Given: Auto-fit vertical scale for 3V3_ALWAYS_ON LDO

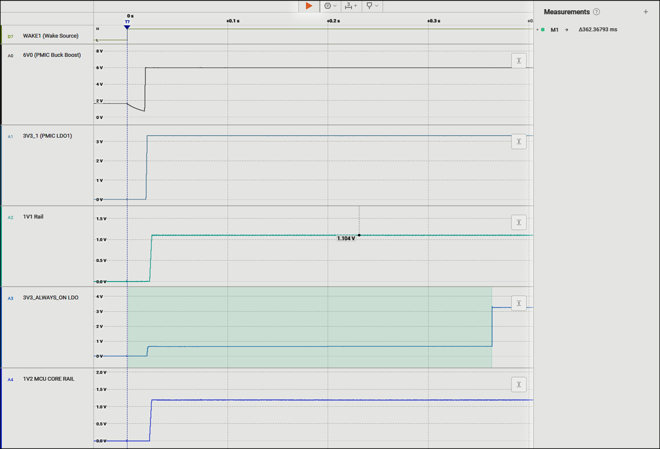Looking at the screenshot, I should (x=519, y=303).
